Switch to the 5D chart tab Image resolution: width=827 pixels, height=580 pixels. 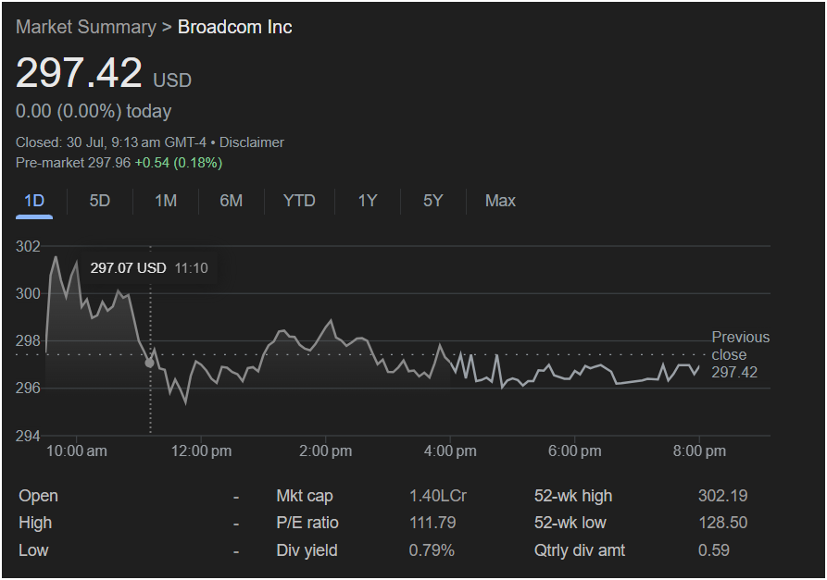coord(100,201)
